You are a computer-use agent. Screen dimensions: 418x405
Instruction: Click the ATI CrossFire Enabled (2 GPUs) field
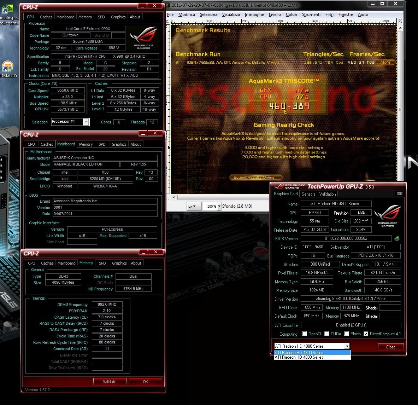click(x=351, y=325)
